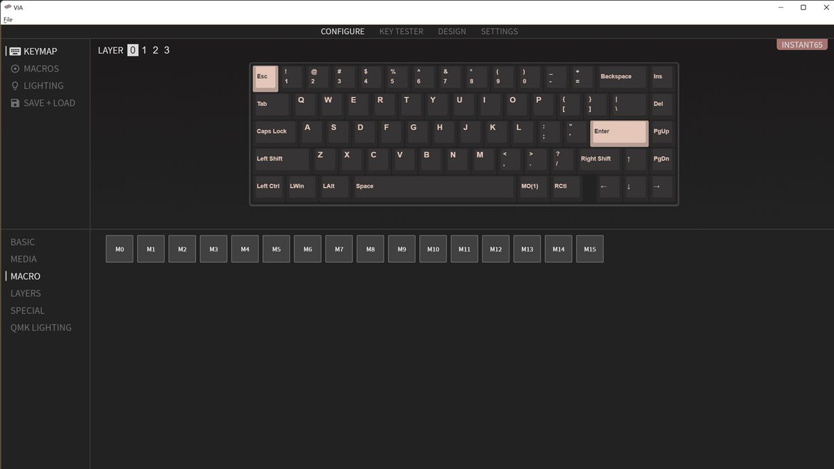The height and width of the screenshot is (469, 834).
Task: Select layer 0
Action: (x=133, y=50)
